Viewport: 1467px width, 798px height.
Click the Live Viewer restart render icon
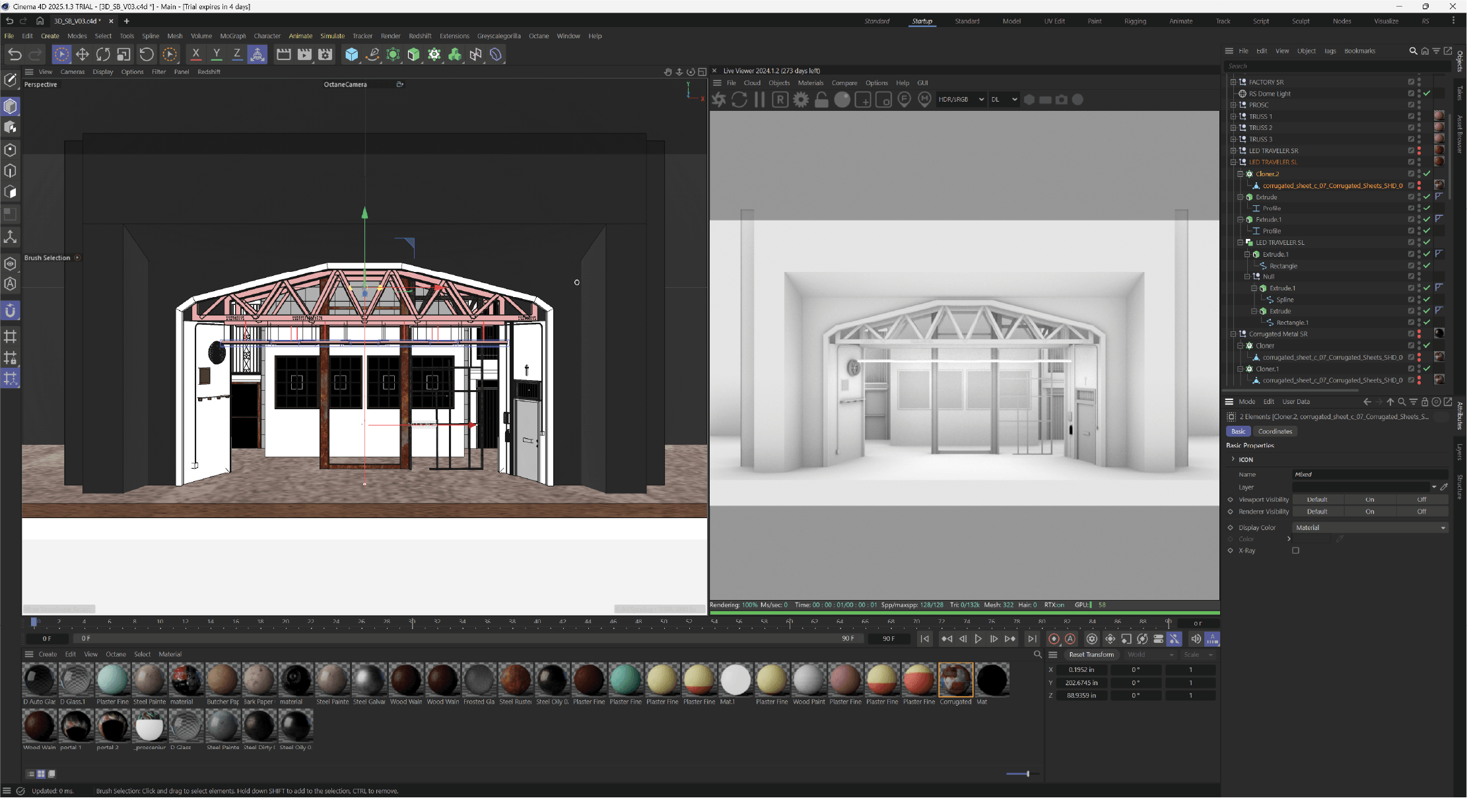pos(739,100)
